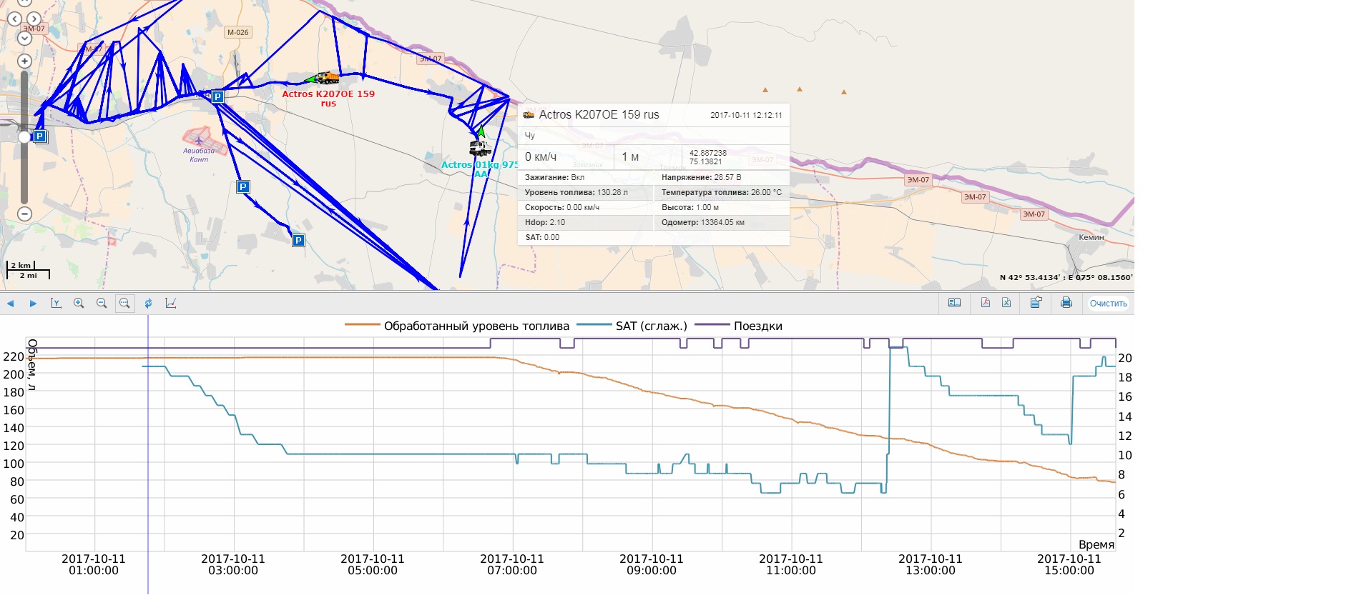Pan the map left with the arrow

tap(14, 19)
